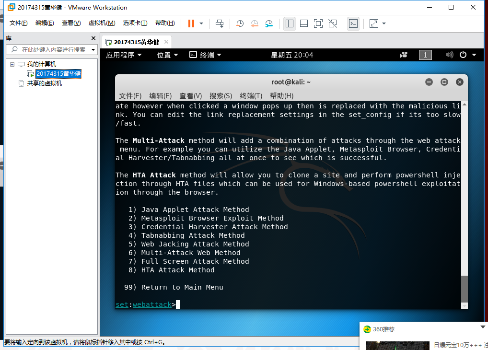Open the 终端 app menu in top bar

[205, 55]
